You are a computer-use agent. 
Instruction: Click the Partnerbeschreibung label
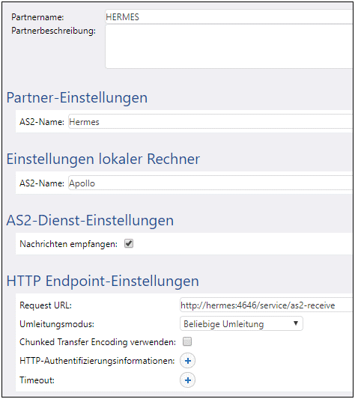click(54, 31)
